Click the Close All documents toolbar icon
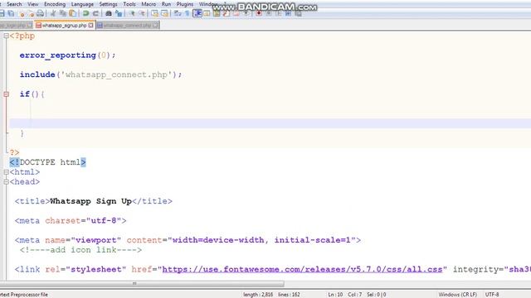531x298 pixels. 32,13
